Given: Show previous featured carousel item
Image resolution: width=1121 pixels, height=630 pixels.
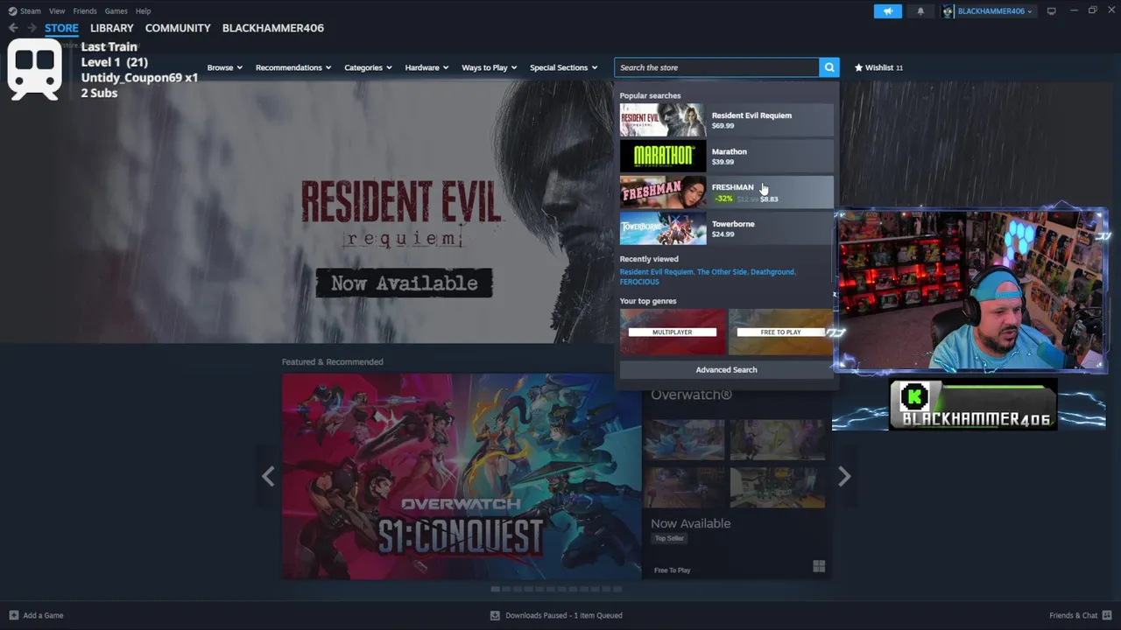Looking at the screenshot, I should pos(268,476).
